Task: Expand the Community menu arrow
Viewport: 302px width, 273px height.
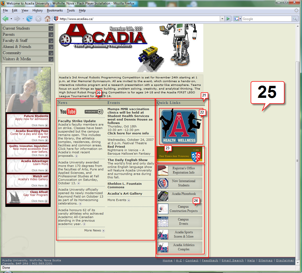Action: pos(51,53)
